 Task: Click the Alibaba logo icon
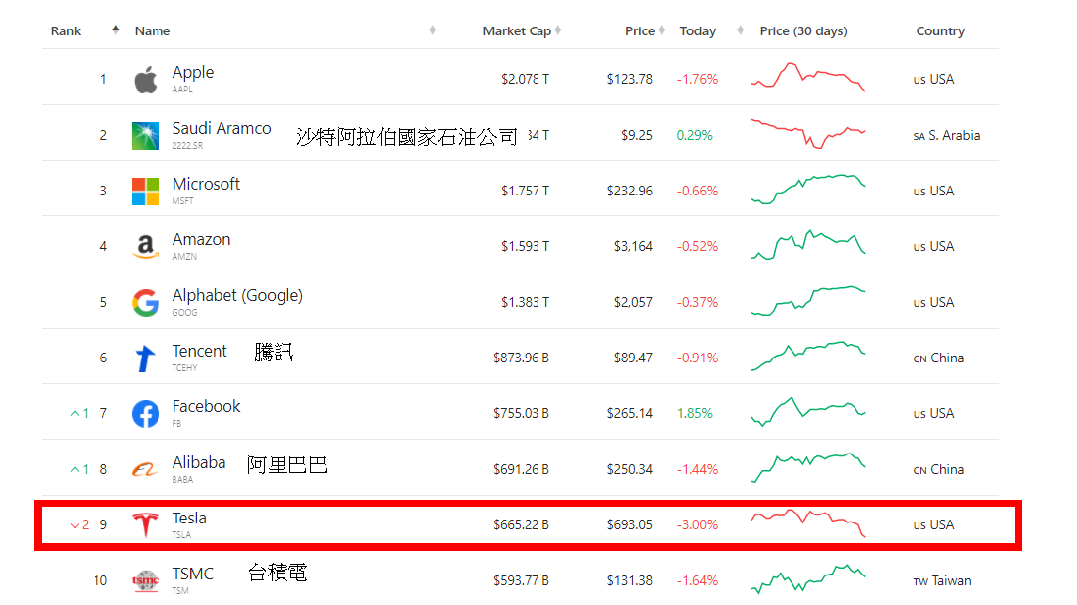click(x=145, y=469)
